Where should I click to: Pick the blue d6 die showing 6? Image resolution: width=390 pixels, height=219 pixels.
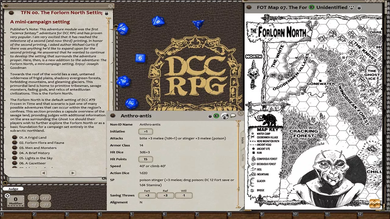pos(140,58)
